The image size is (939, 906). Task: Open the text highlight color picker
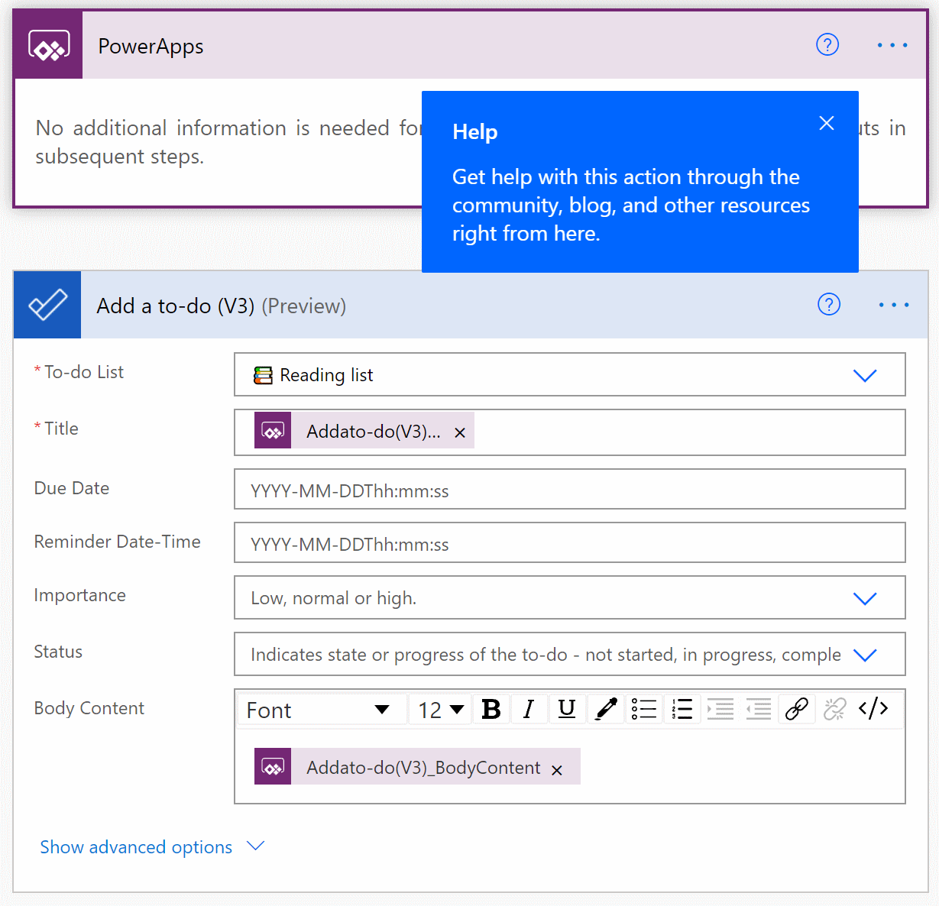coord(606,709)
